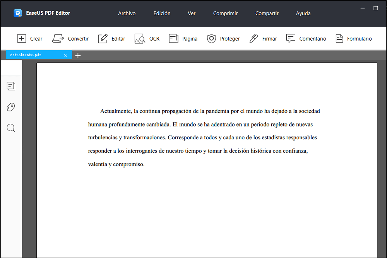Image resolution: width=387 pixels, height=258 pixels.
Task: Open the Compartir menu
Action: point(267,13)
